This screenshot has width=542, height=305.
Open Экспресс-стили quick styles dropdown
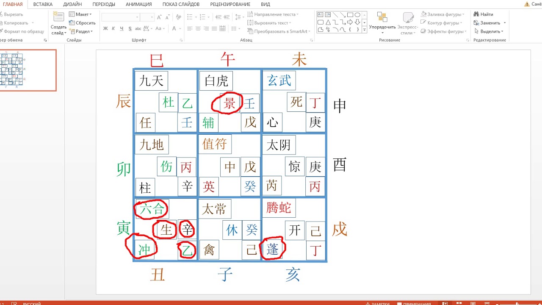click(x=408, y=24)
